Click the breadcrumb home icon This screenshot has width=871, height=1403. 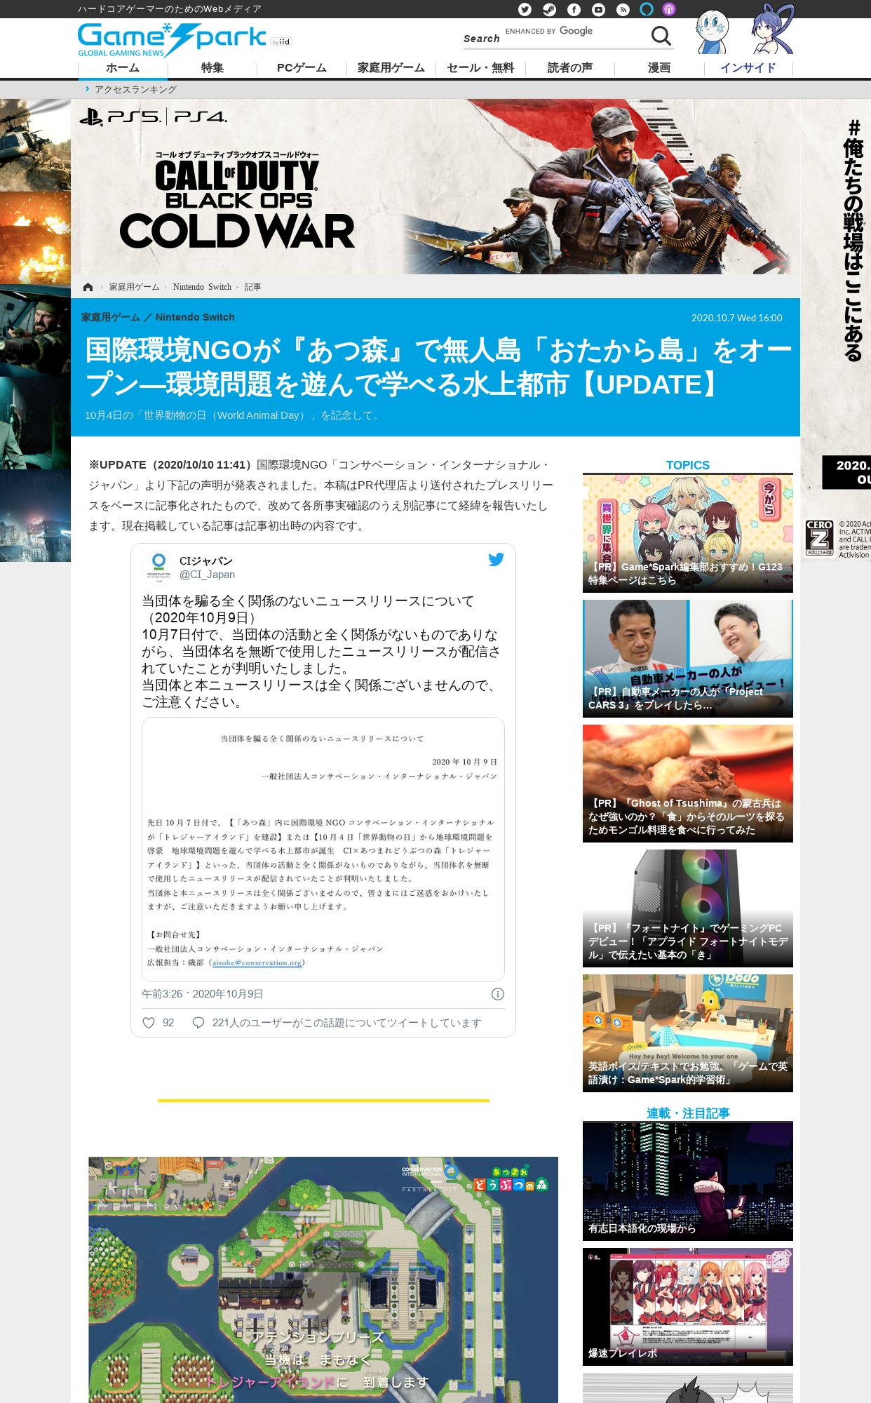click(88, 287)
